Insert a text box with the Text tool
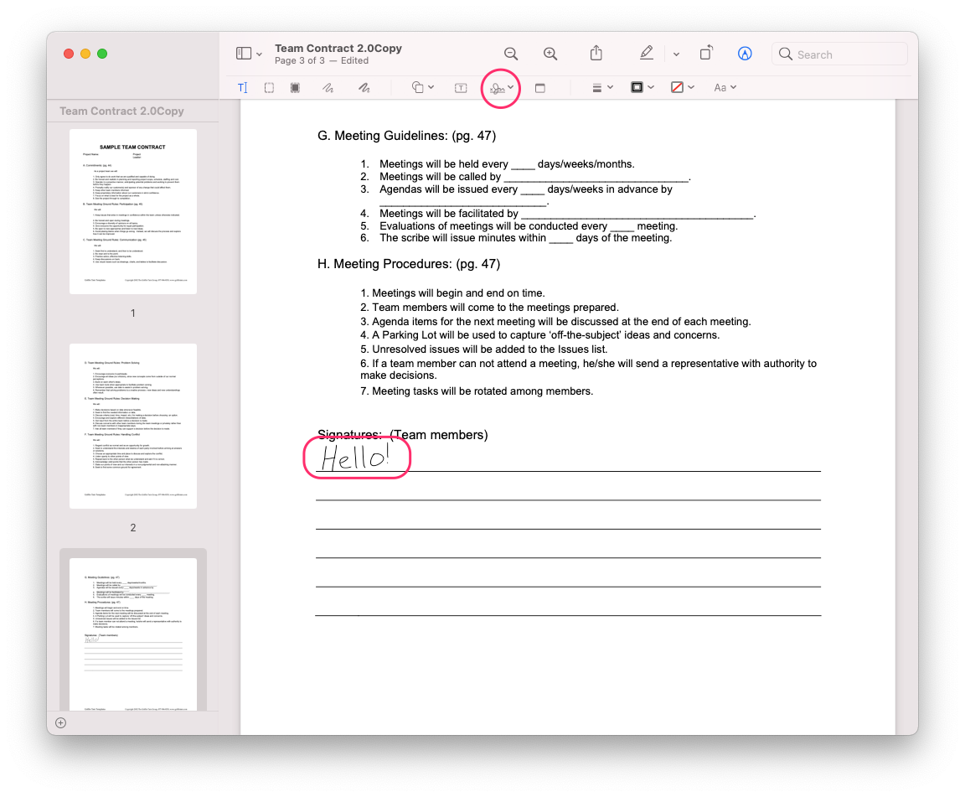 point(461,87)
